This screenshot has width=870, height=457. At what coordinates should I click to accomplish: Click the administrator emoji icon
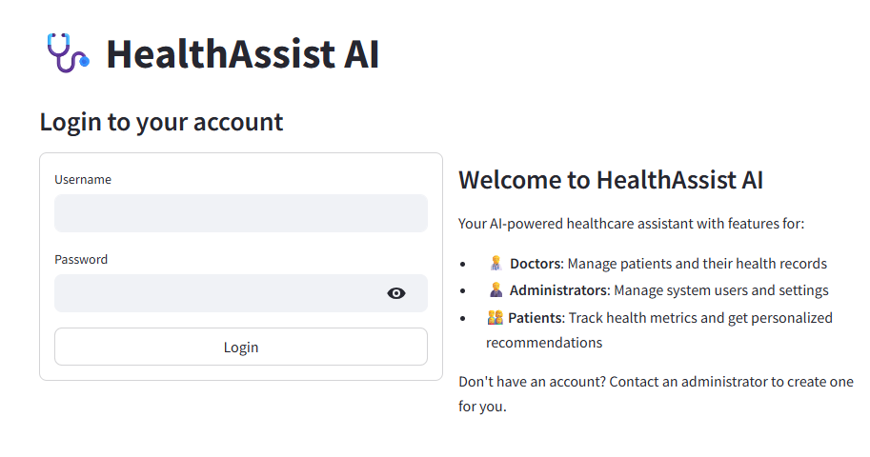click(x=496, y=290)
